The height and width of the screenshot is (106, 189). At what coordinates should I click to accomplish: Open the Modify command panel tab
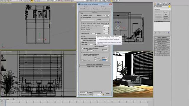tap(158, 4)
